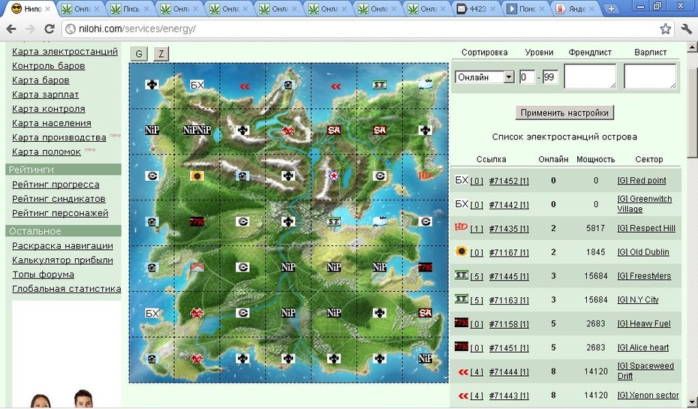This screenshot has width=698, height=409.
Task: Open [G] Red point sector link
Action: point(642,180)
